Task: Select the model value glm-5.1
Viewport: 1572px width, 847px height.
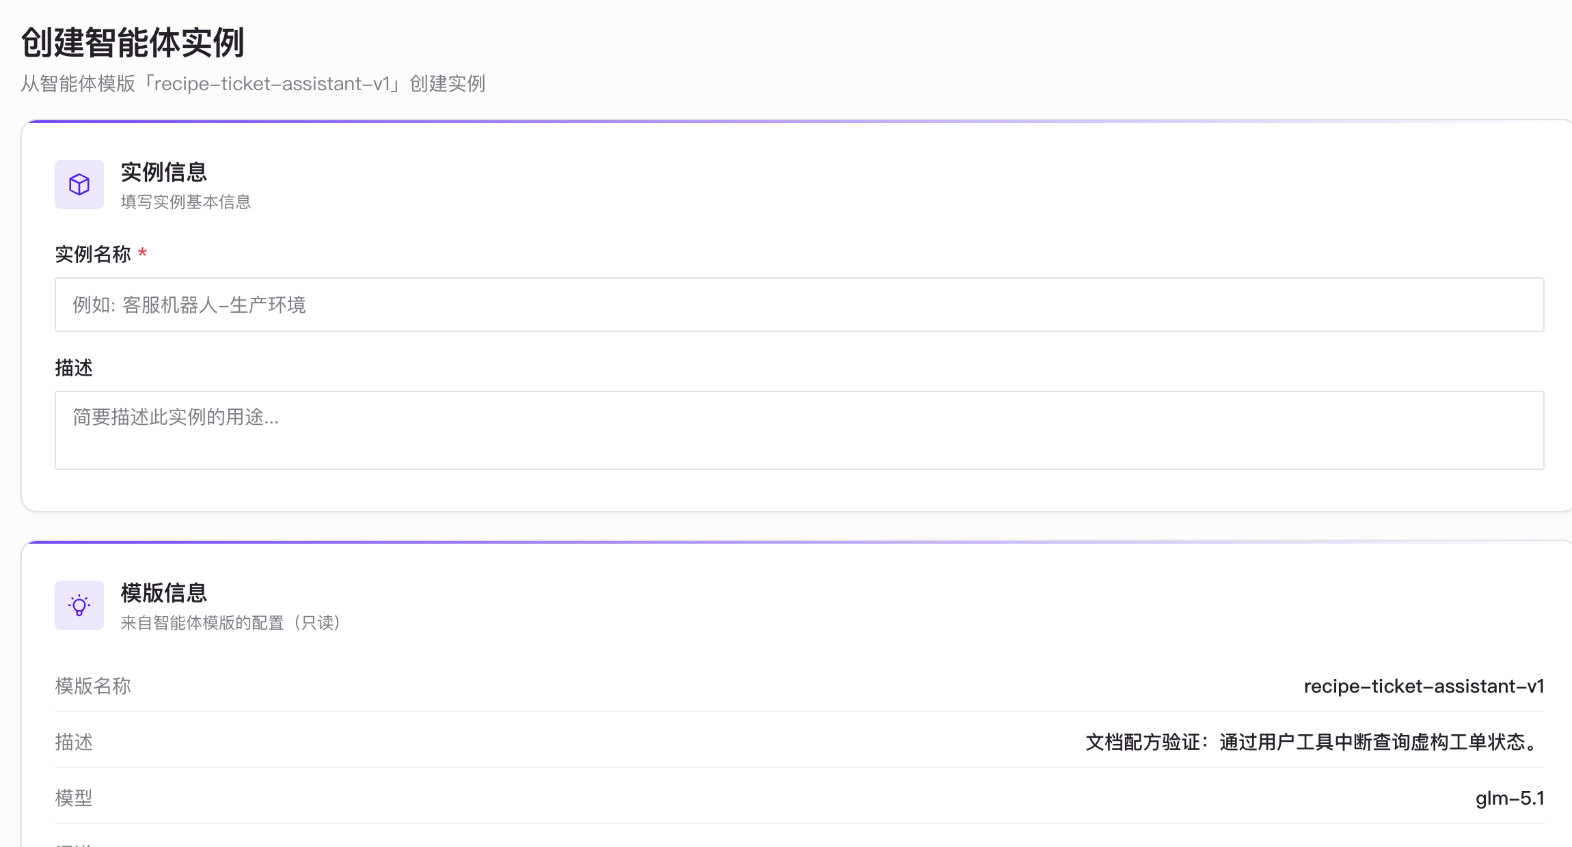Action: point(1510,798)
